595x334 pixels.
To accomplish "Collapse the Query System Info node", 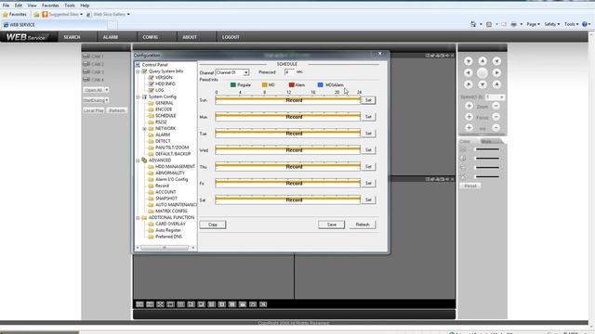I will [x=138, y=71].
